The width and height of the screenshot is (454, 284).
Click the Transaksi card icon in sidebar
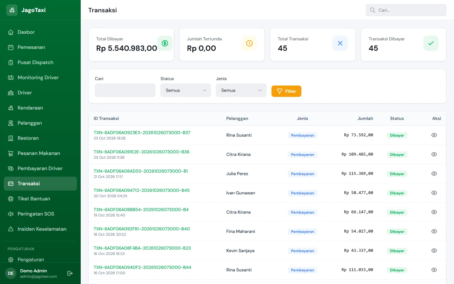[x=11, y=184]
